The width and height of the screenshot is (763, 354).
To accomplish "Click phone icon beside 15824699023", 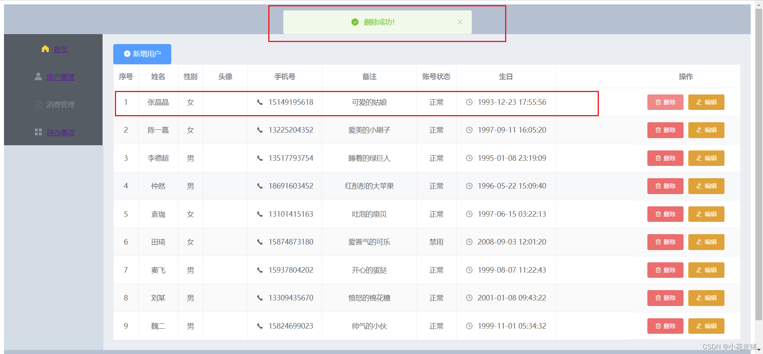I will (x=260, y=326).
